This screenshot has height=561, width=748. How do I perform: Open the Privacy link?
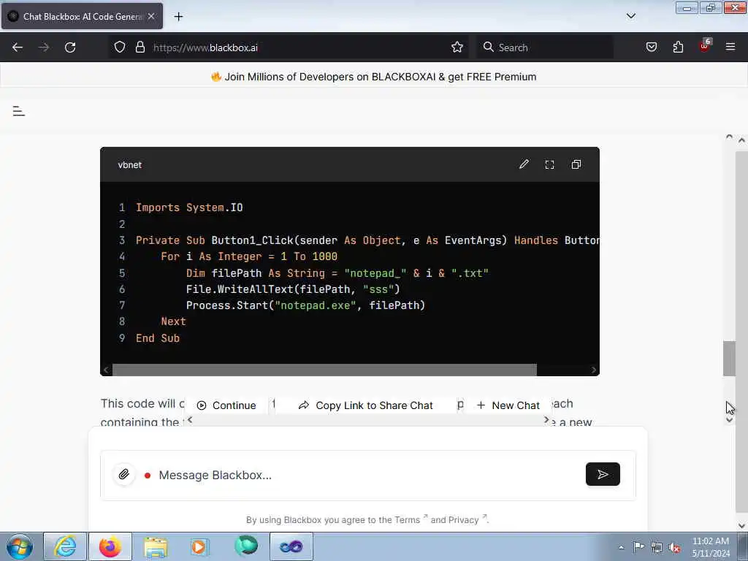(464, 520)
